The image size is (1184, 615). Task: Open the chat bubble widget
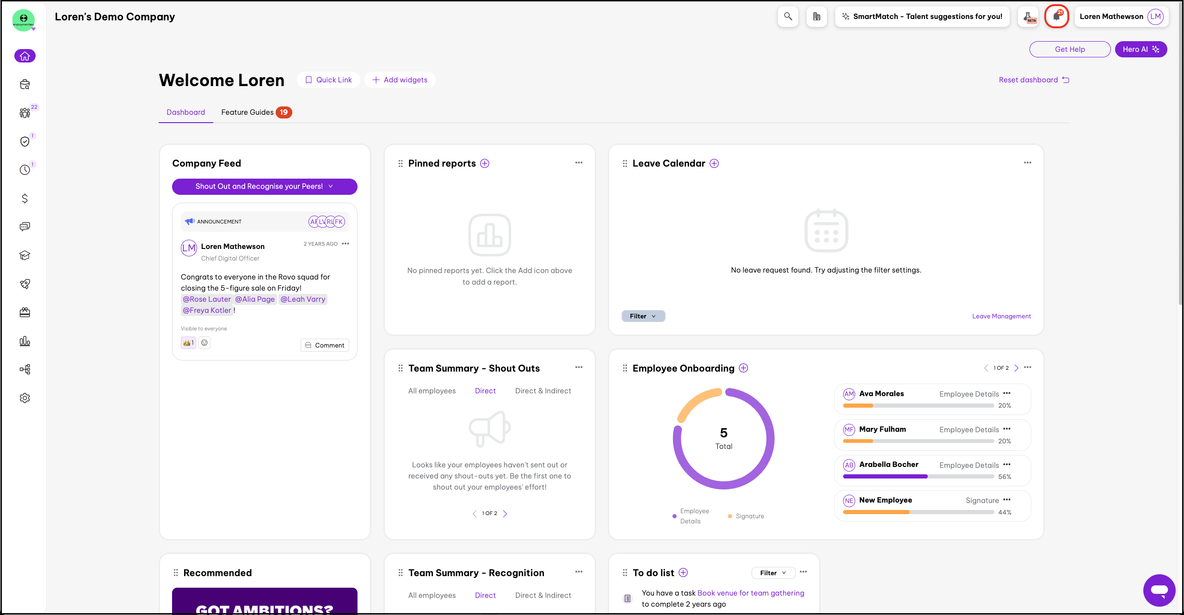1159,590
